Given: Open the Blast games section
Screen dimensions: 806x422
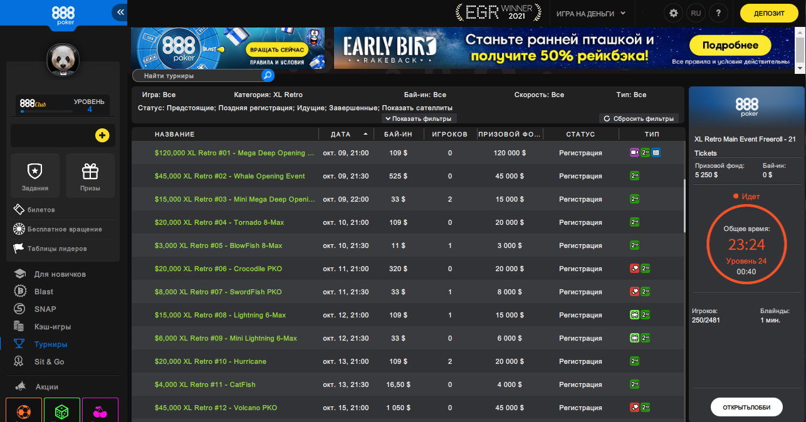Looking at the screenshot, I should [x=43, y=292].
